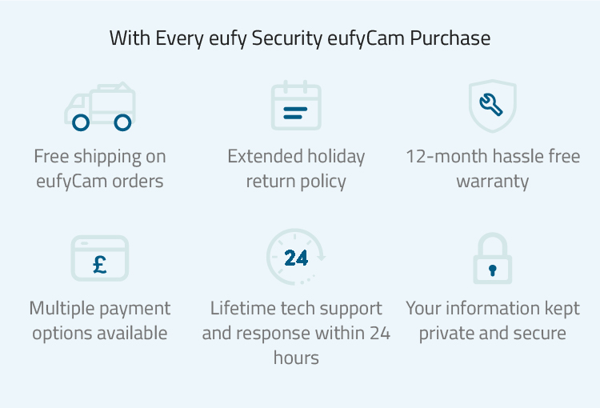The width and height of the screenshot is (600, 408).
Task: Open "Multiple payment options available" label
Action: tap(100, 320)
